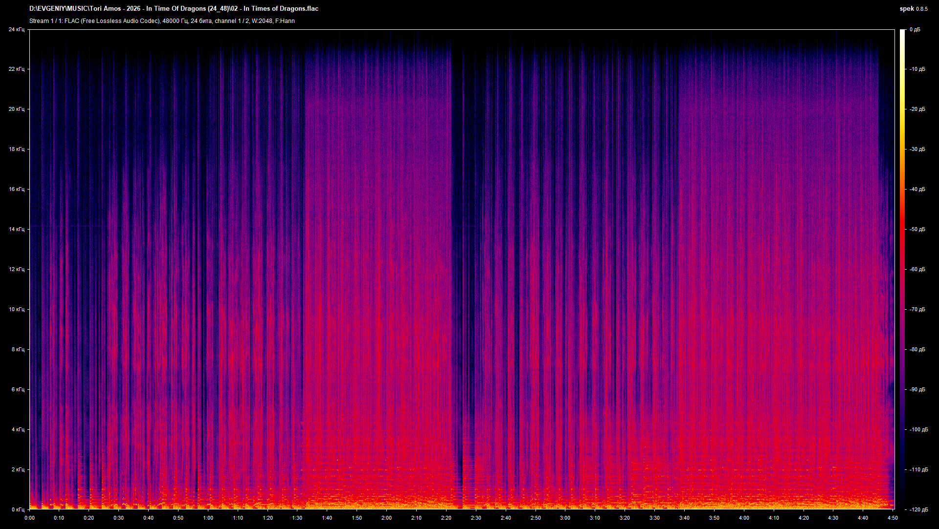Screen dimensions: 939x529
Task: Click the '4:20' time axis label
Action: (x=804, y=518)
